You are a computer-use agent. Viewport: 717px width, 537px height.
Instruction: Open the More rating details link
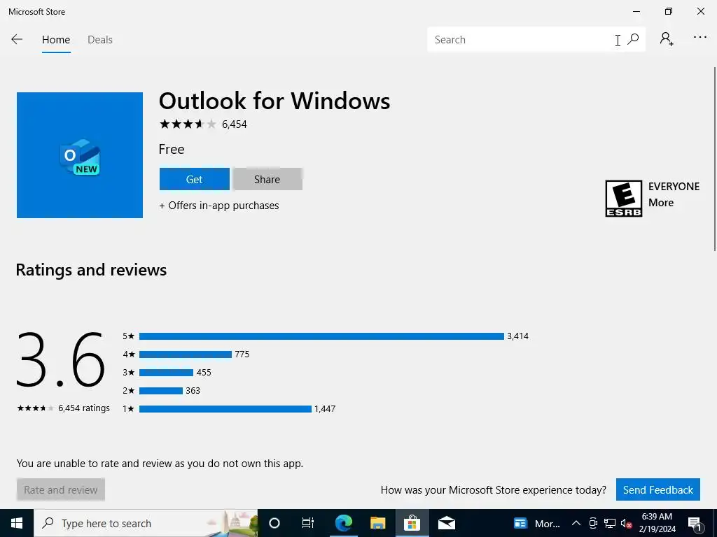point(661,203)
